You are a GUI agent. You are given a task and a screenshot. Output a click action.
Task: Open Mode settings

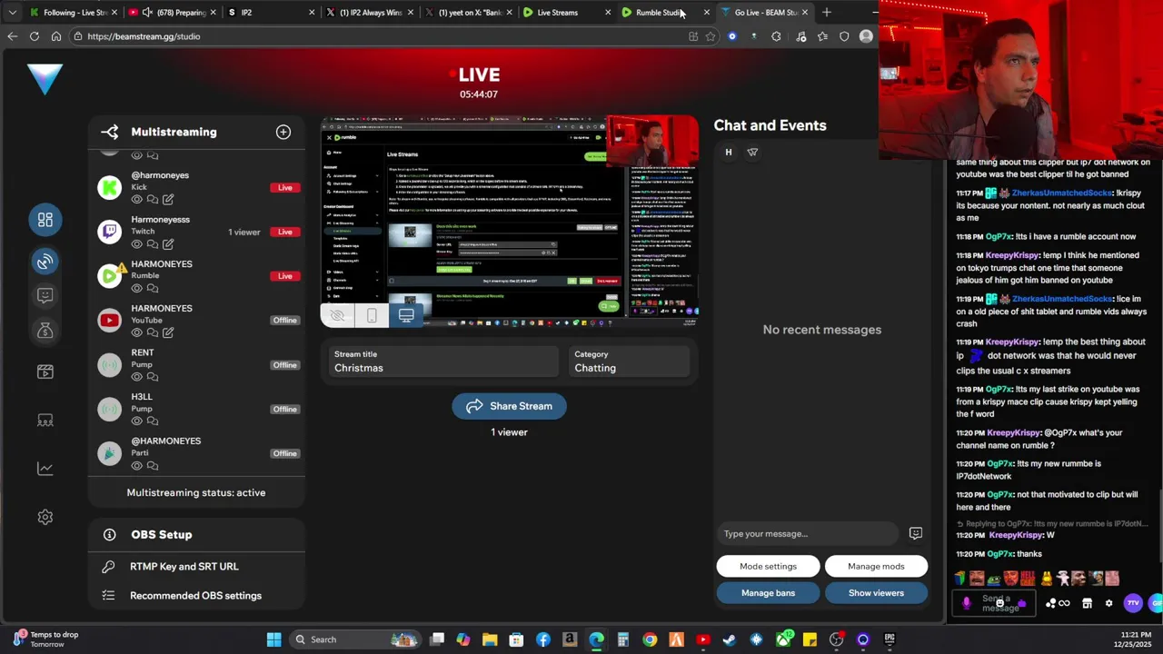768,566
